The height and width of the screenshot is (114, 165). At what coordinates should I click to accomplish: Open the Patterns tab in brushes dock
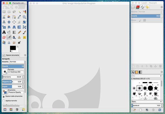click(137, 72)
